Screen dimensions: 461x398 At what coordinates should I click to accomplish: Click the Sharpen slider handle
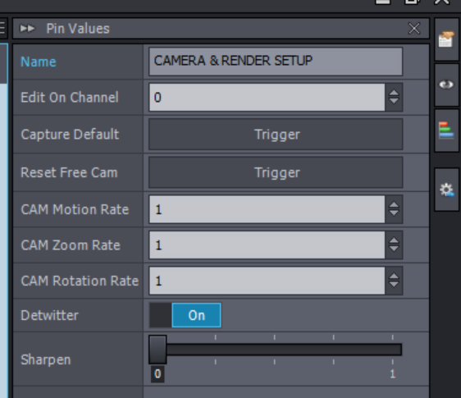pyautogui.click(x=157, y=350)
